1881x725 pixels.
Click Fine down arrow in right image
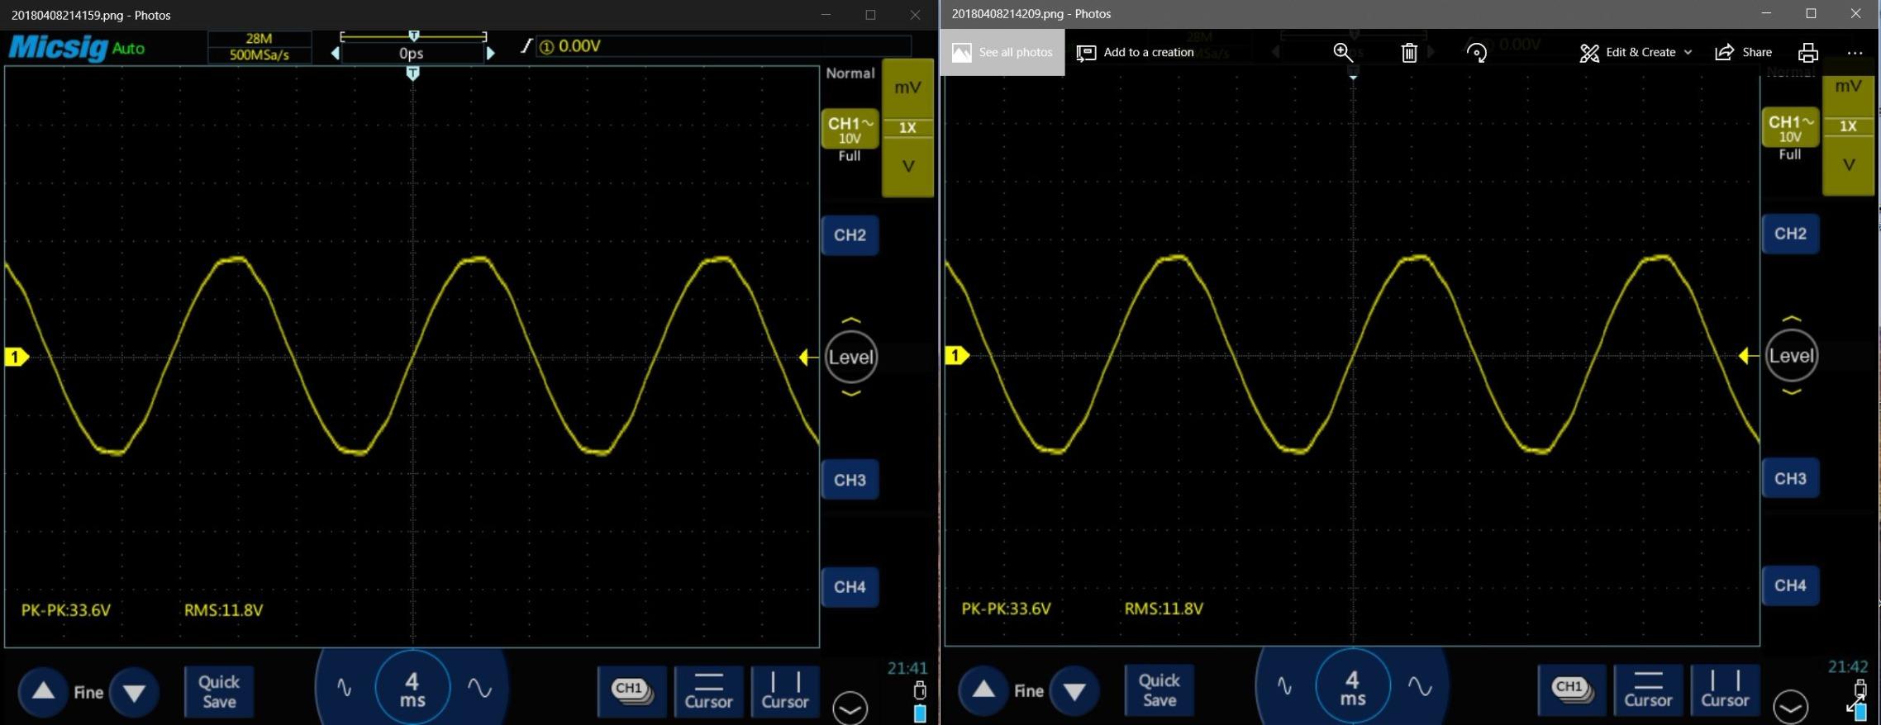[x=1074, y=689]
